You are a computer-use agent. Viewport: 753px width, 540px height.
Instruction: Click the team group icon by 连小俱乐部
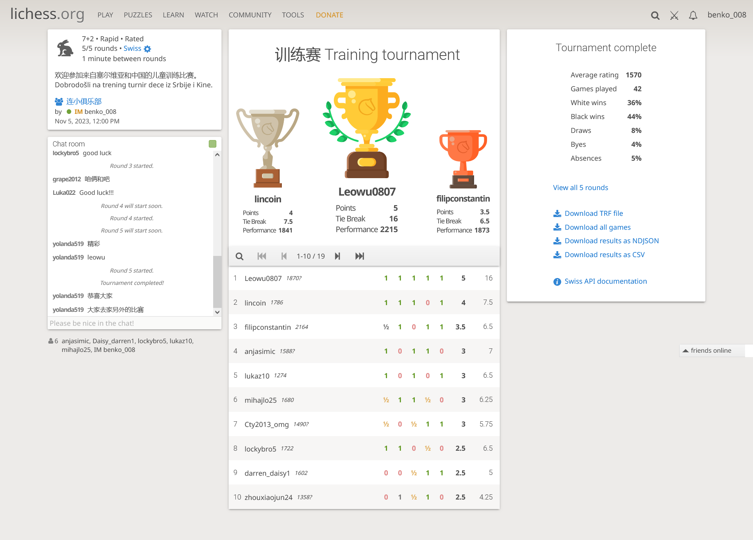tap(59, 101)
